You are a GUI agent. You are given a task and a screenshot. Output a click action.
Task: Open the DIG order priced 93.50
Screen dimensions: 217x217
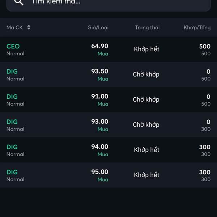[109, 75]
